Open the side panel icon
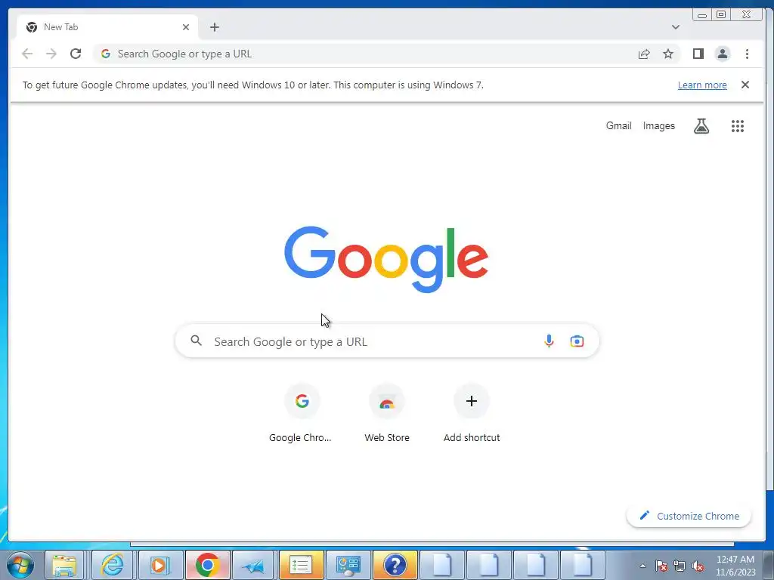 [698, 54]
